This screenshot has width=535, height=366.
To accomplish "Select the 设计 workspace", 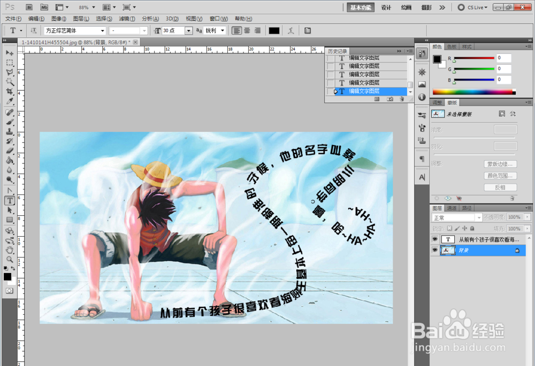I will pos(386,7).
